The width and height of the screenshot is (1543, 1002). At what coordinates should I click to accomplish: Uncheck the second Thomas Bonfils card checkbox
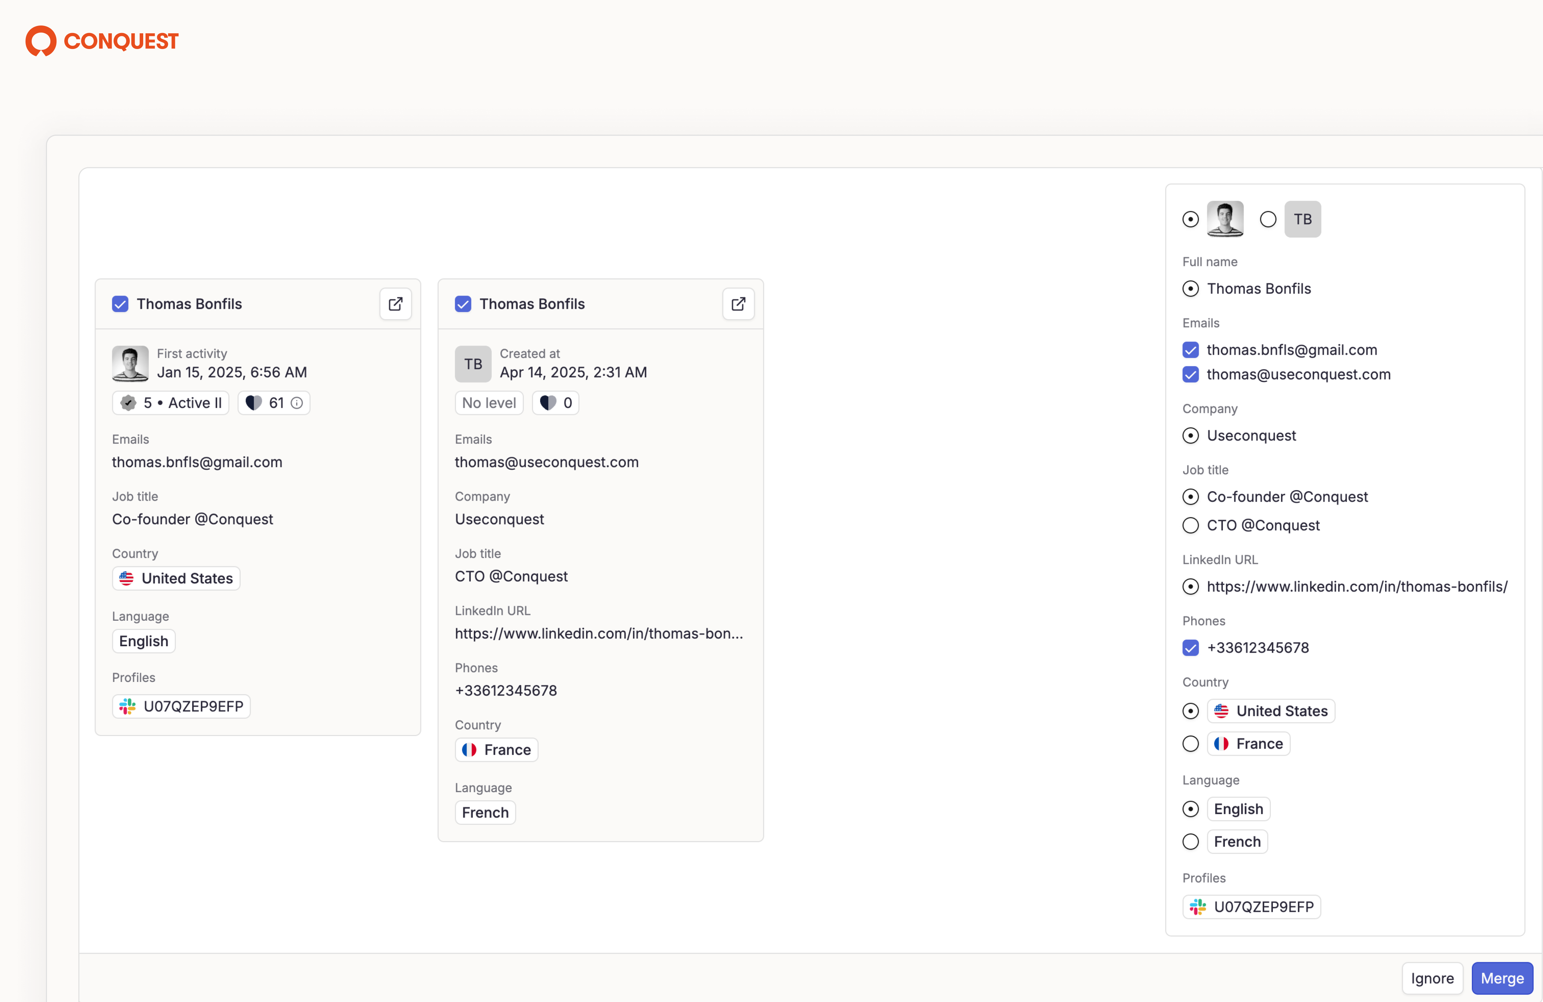pyautogui.click(x=463, y=304)
